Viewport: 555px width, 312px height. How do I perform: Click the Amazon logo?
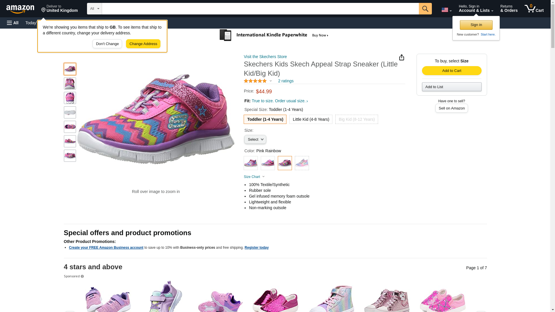pyautogui.click(x=20, y=9)
